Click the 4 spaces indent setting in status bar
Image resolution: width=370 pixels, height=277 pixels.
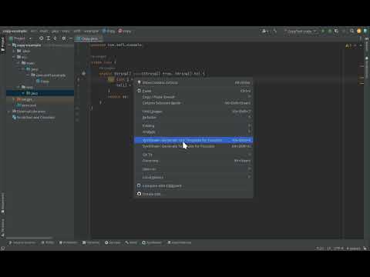tap(354, 249)
